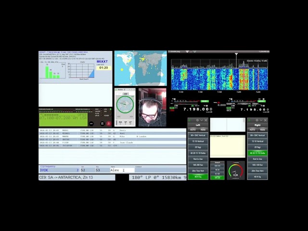Screen dimensions: 308x231
Task: Select log row for Denis
Action: [x=112, y=130]
